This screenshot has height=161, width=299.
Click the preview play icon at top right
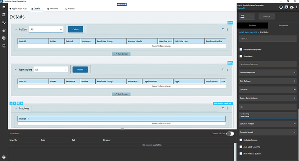(281, 7)
